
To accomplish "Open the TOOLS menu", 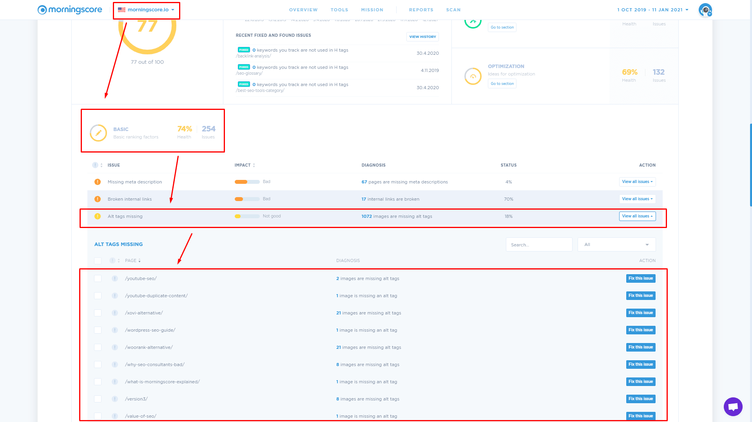I will (x=339, y=10).
